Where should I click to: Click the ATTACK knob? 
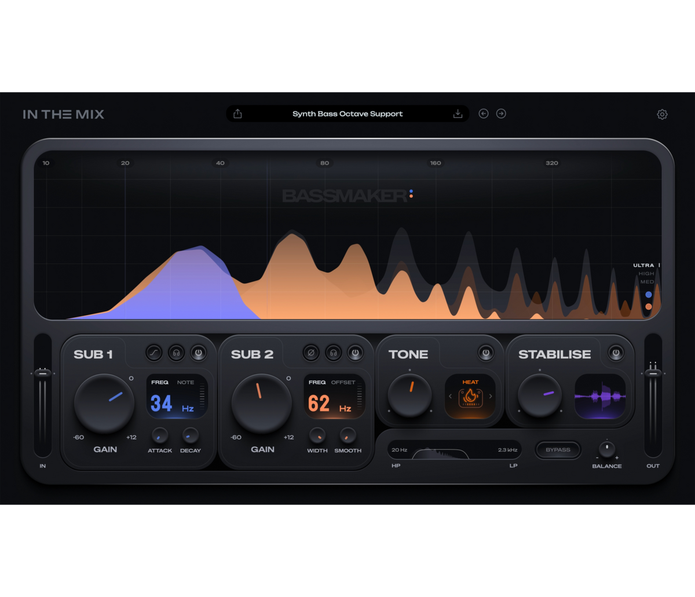160,435
